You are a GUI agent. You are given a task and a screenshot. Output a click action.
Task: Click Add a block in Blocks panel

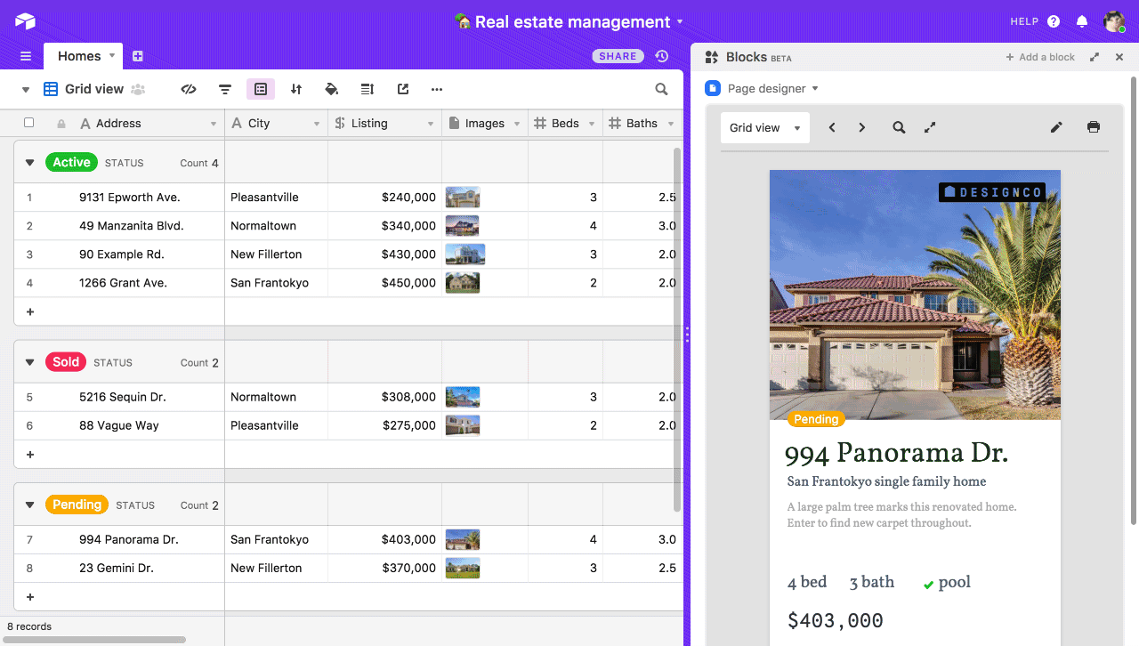(x=1040, y=56)
